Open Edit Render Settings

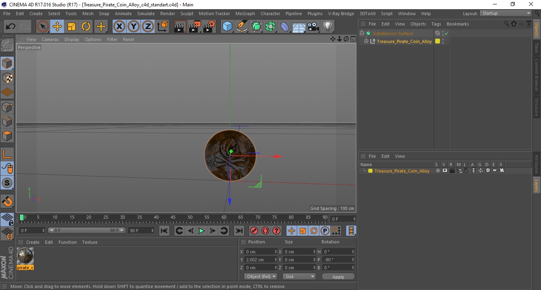(x=209, y=27)
